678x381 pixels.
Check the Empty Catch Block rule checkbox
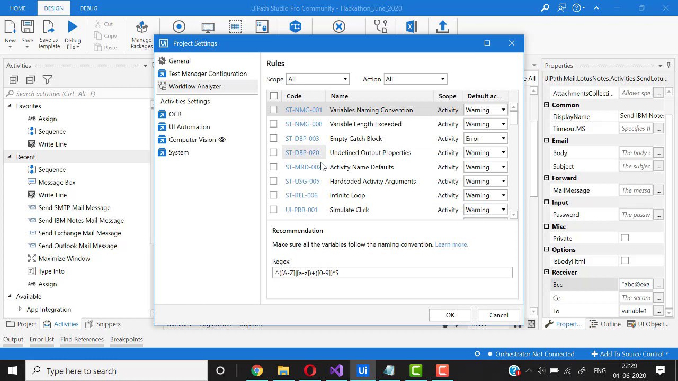(273, 138)
